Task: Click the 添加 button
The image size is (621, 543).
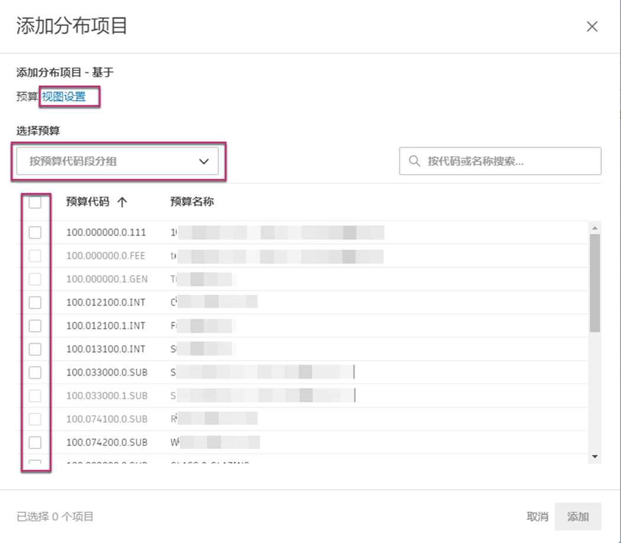Action: click(578, 516)
